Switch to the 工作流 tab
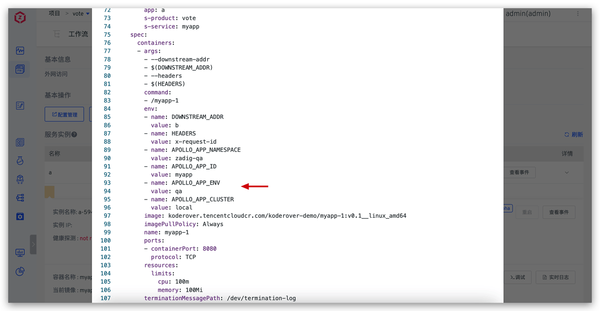 pos(78,34)
